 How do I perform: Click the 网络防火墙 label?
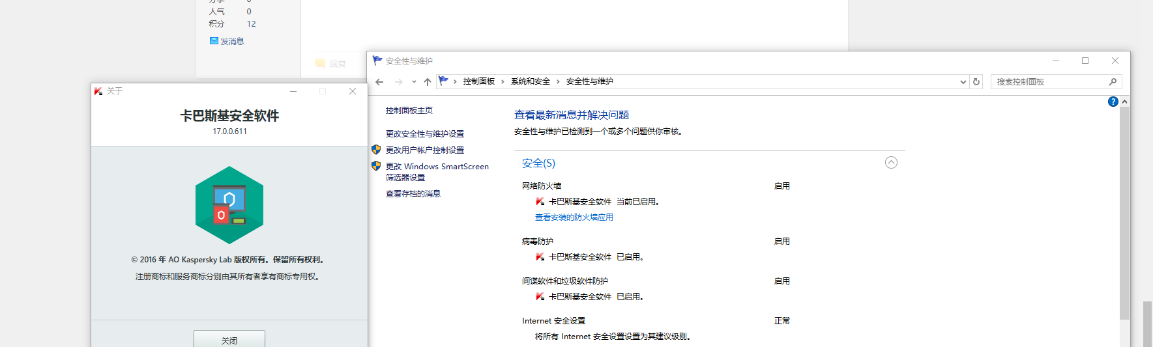(542, 186)
